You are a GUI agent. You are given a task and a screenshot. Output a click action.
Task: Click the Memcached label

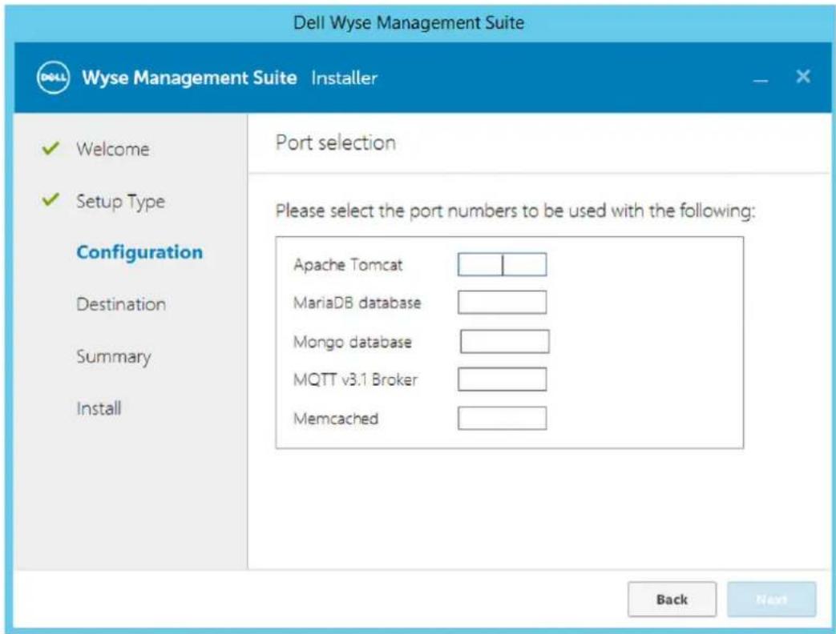(x=336, y=419)
